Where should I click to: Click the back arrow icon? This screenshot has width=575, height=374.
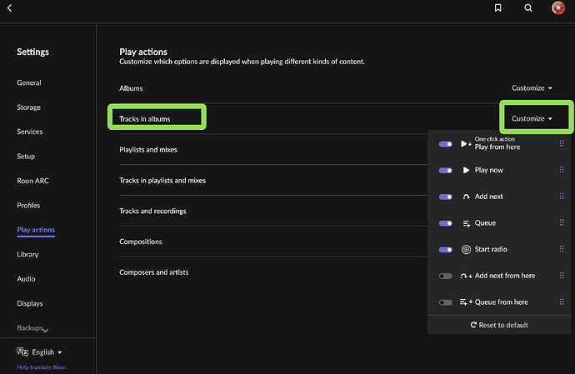9,7
